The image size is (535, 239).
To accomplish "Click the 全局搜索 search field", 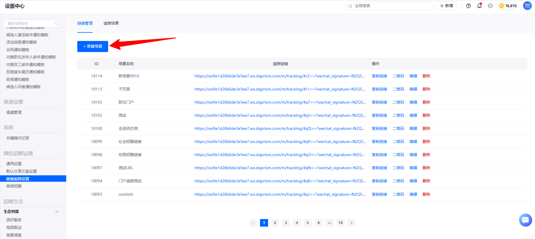I will [389, 6].
